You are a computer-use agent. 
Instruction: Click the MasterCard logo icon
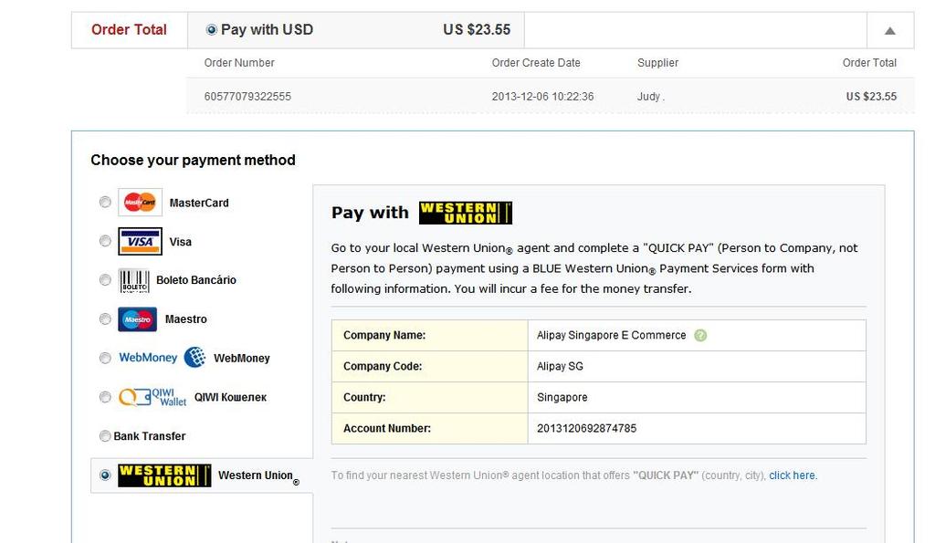point(140,203)
